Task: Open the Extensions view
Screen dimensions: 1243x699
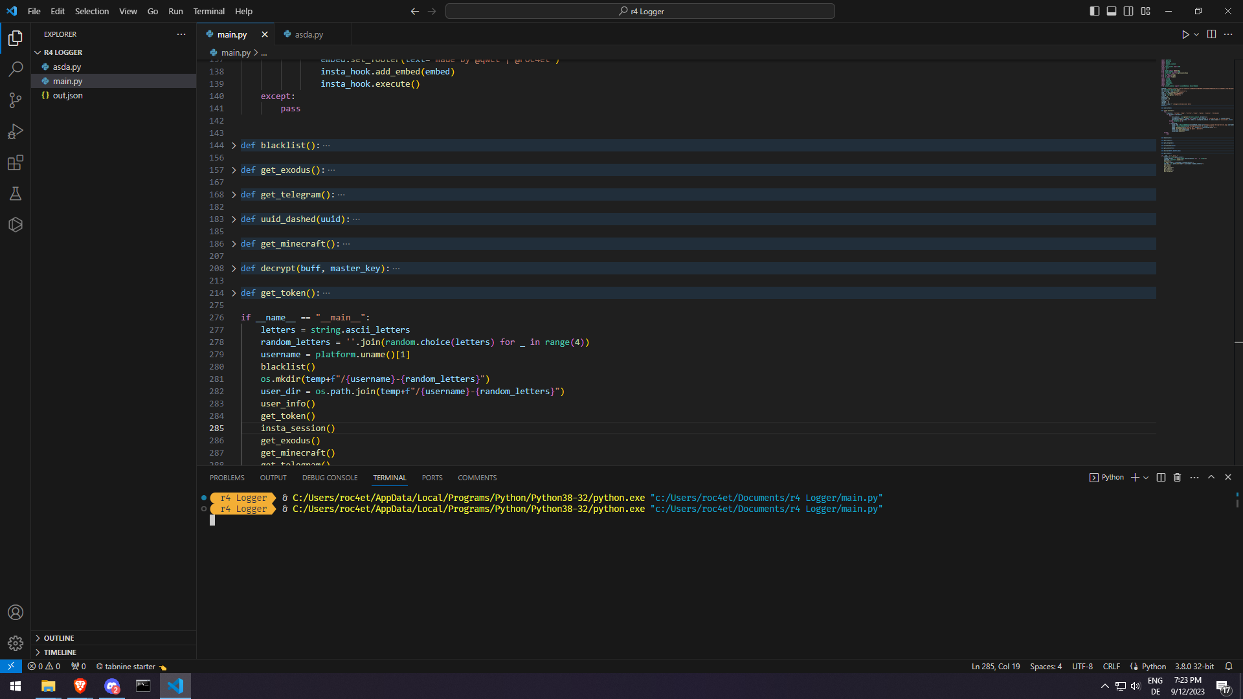Action: [x=16, y=162]
